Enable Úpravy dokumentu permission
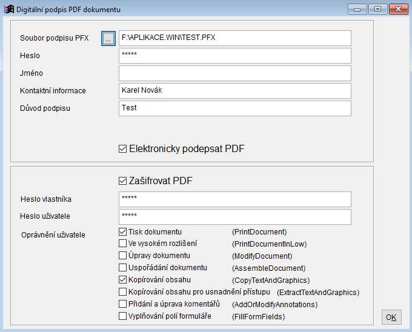The height and width of the screenshot is (332, 412). point(122,256)
